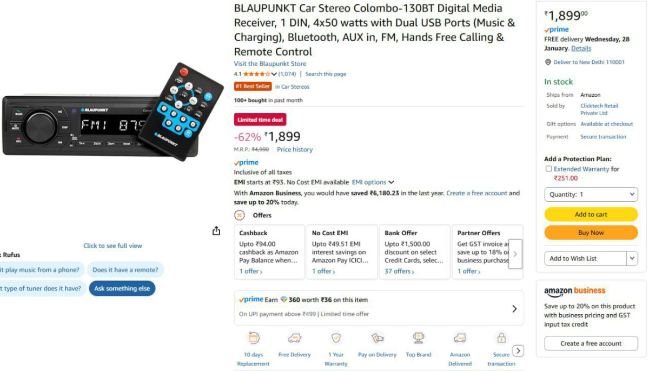Enable the Extended Warranty checkbox
The image size is (649, 371).
[x=549, y=169]
